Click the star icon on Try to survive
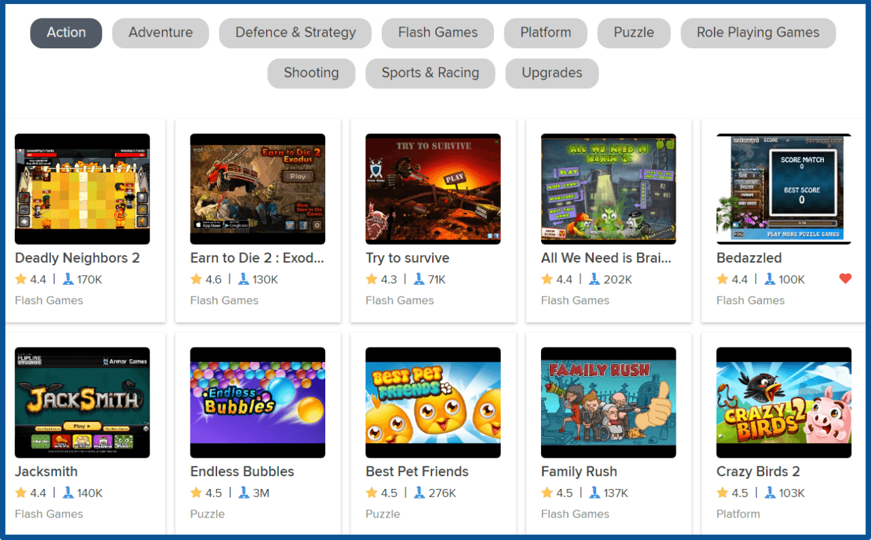This screenshot has width=871, height=540. tap(372, 279)
